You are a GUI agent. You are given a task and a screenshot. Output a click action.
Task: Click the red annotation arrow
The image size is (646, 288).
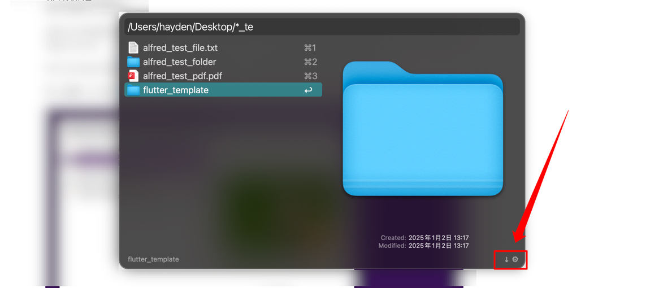543,175
